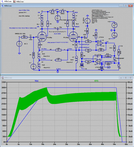Click the right current axis in mA
Screen dimensions: 134x147
click(x=130, y=112)
